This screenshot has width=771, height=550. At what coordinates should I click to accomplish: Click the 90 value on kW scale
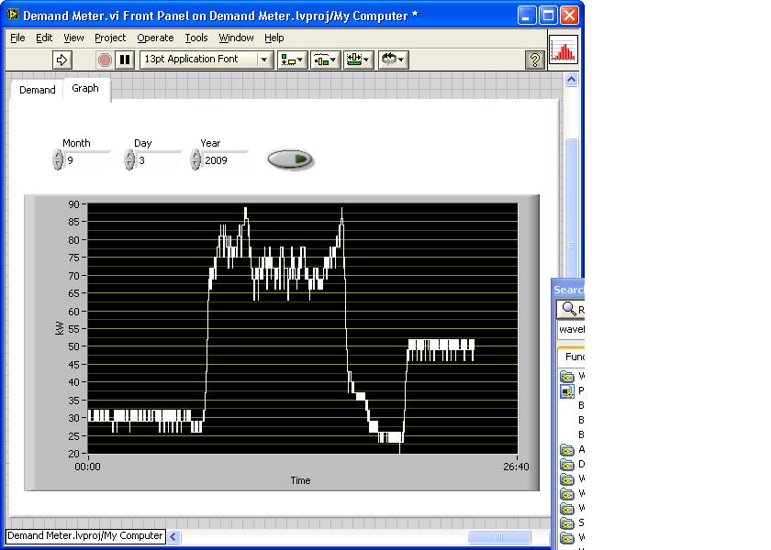(73, 204)
